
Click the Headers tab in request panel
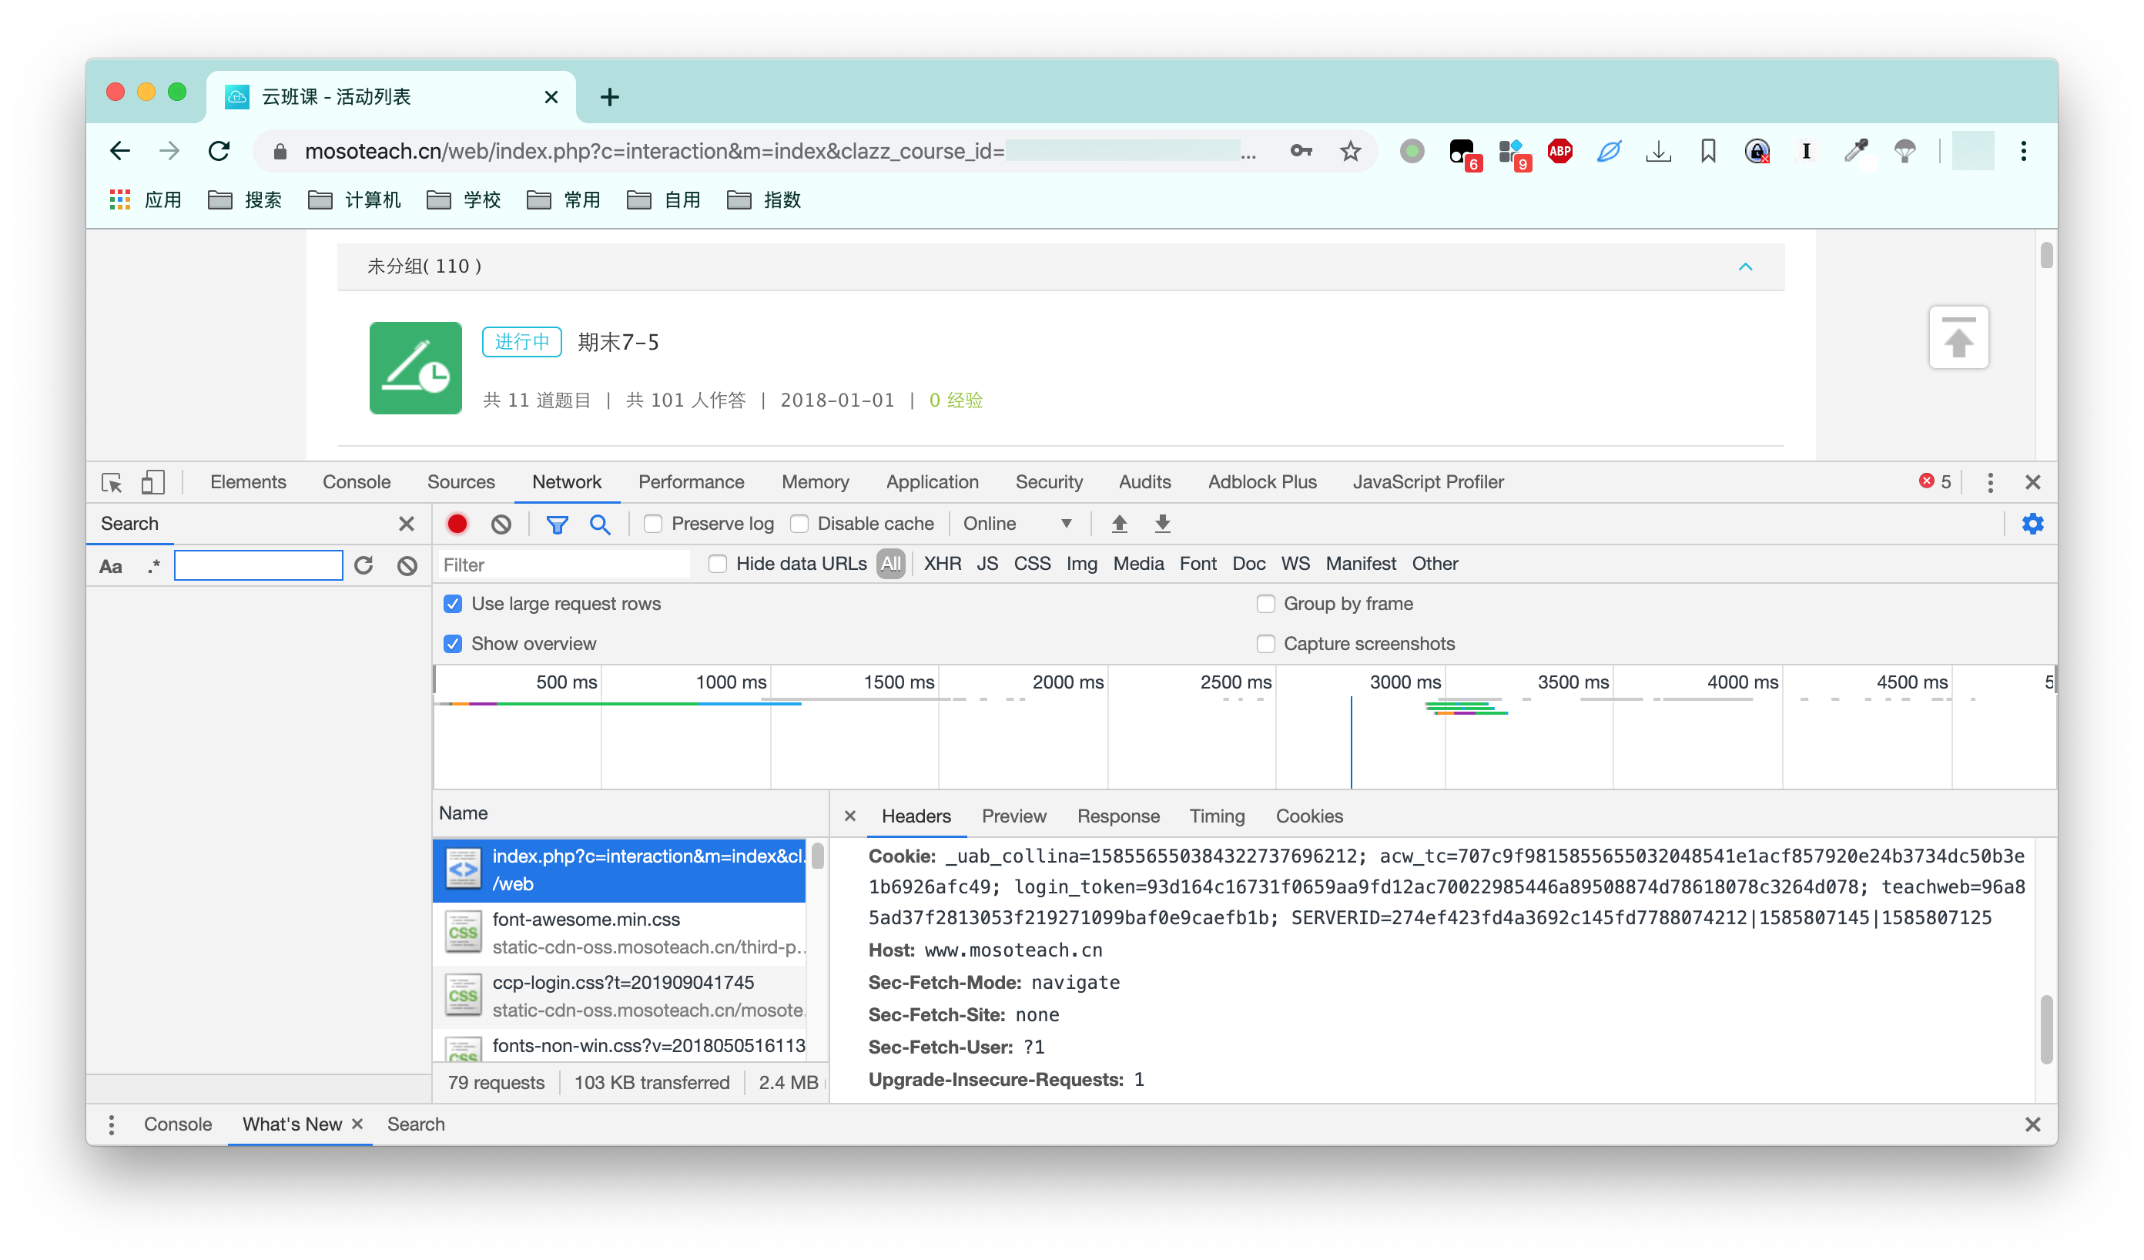[x=915, y=815]
